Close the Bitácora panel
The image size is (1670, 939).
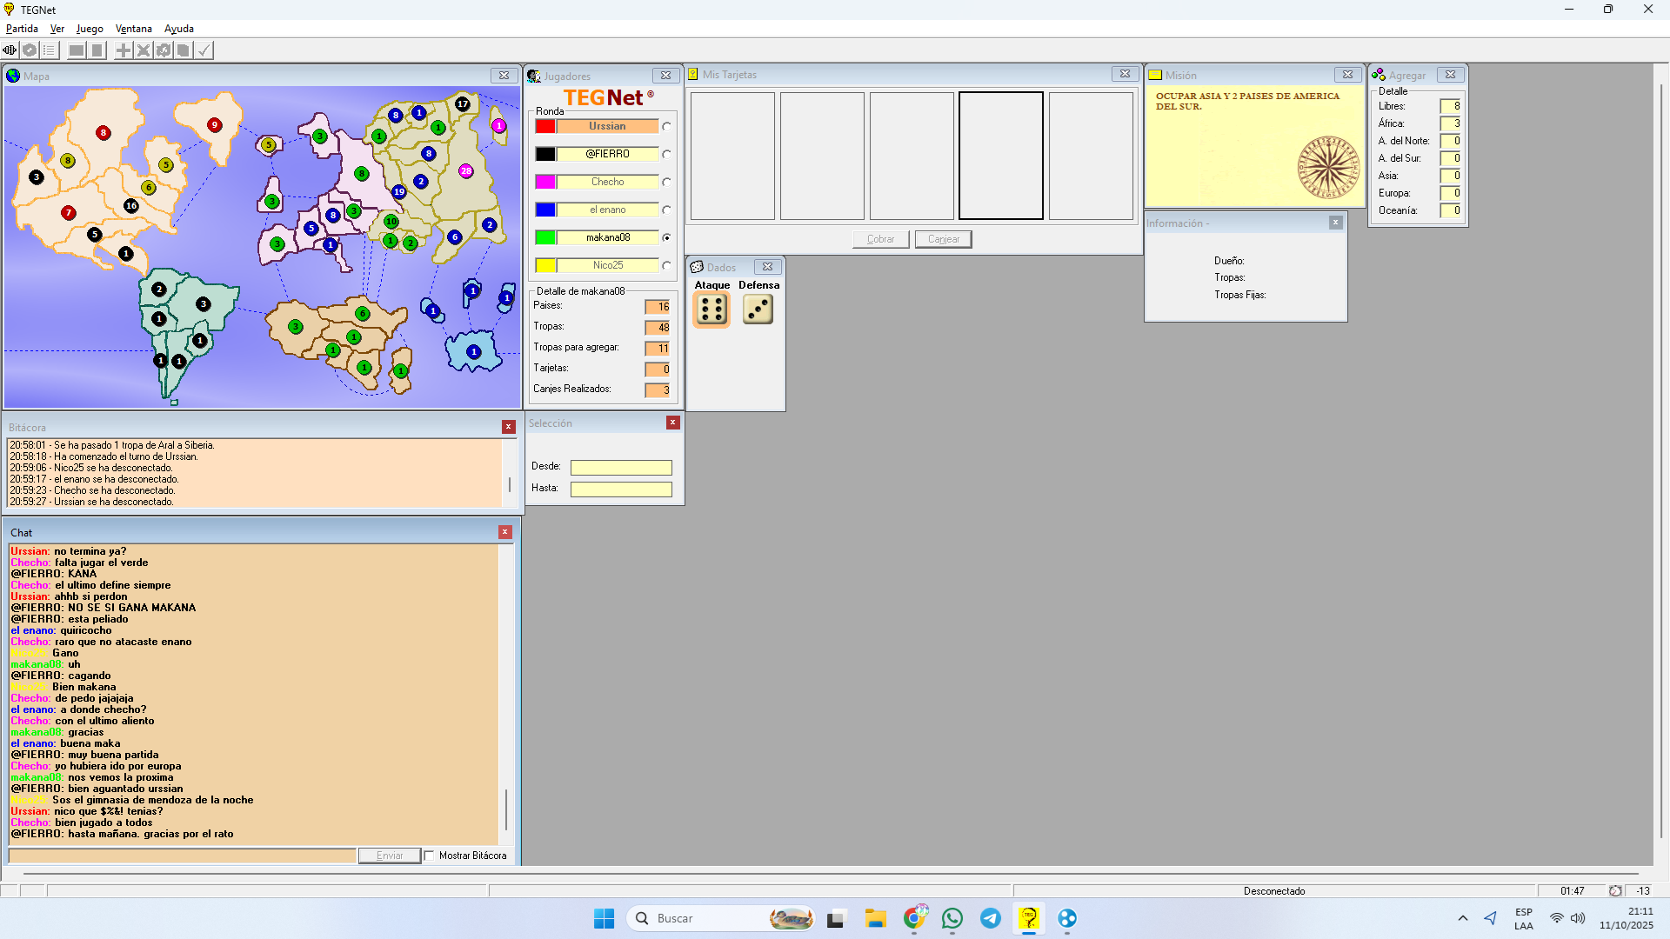[509, 427]
